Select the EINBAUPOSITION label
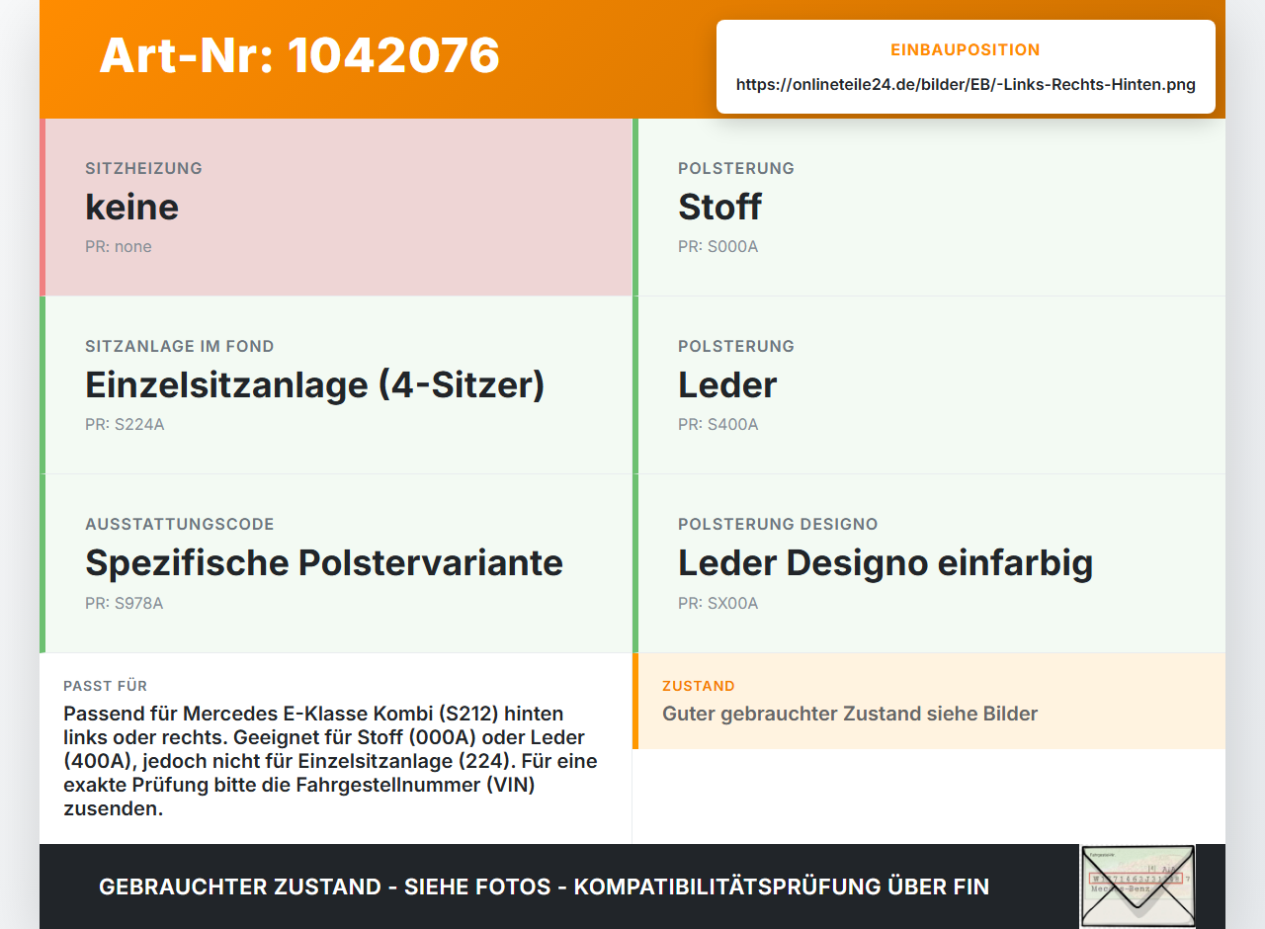Image resolution: width=1265 pixels, height=929 pixels. click(x=966, y=49)
